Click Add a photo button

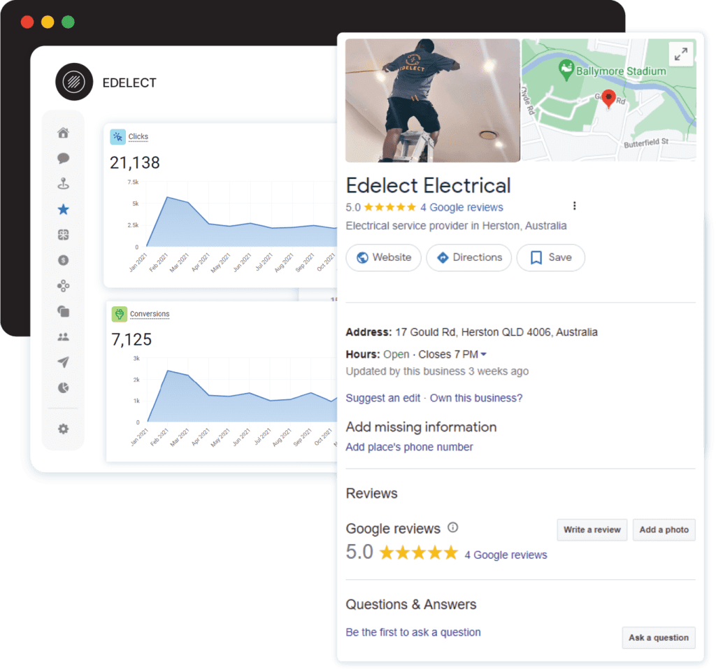[664, 530]
